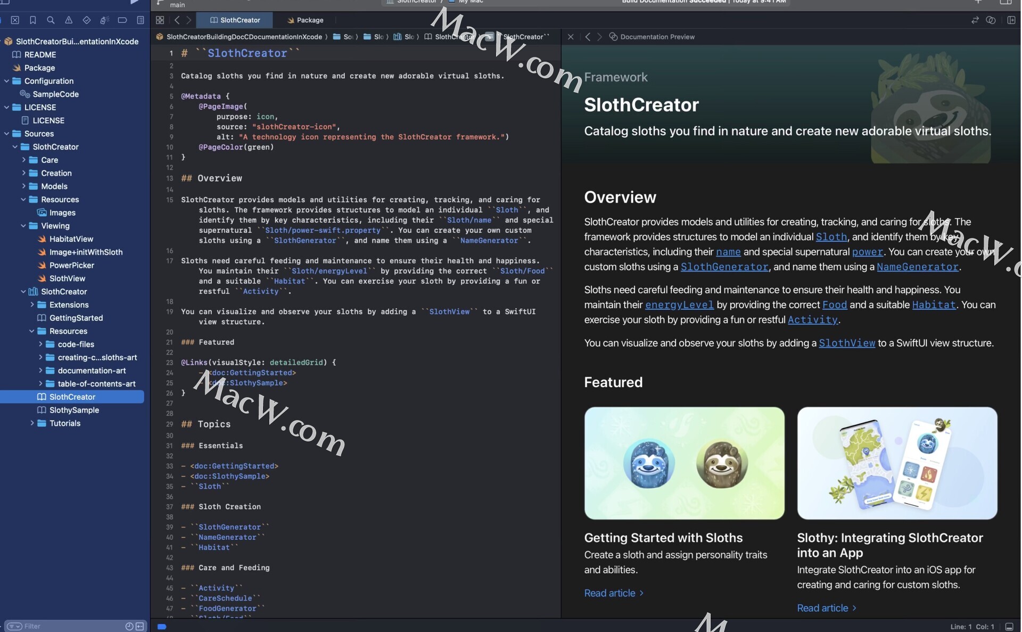Click Read article under Getting Started
This screenshot has height=632, width=1022.
pyautogui.click(x=614, y=593)
